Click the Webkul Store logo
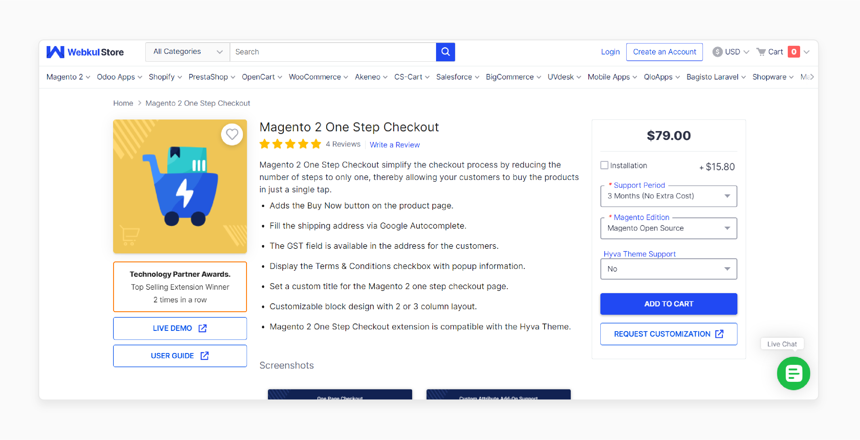The height and width of the screenshot is (440, 860). pyautogui.click(x=85, y=52)
